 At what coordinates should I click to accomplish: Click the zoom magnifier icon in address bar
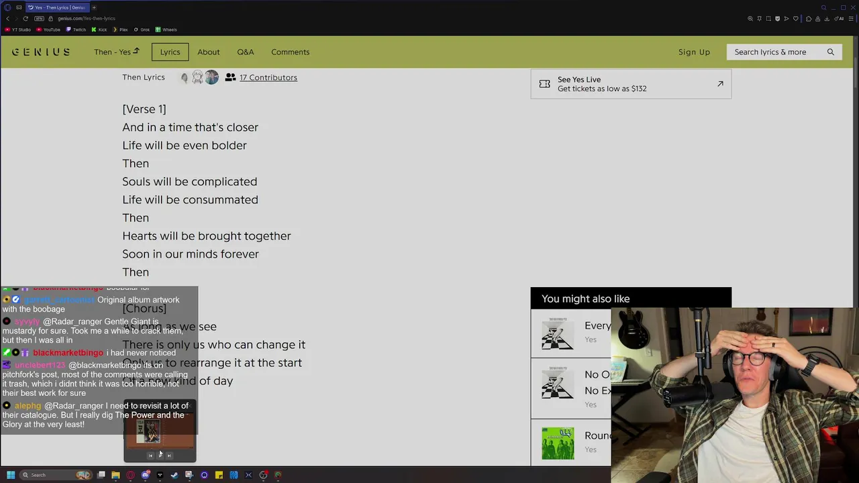coord(750,19)
